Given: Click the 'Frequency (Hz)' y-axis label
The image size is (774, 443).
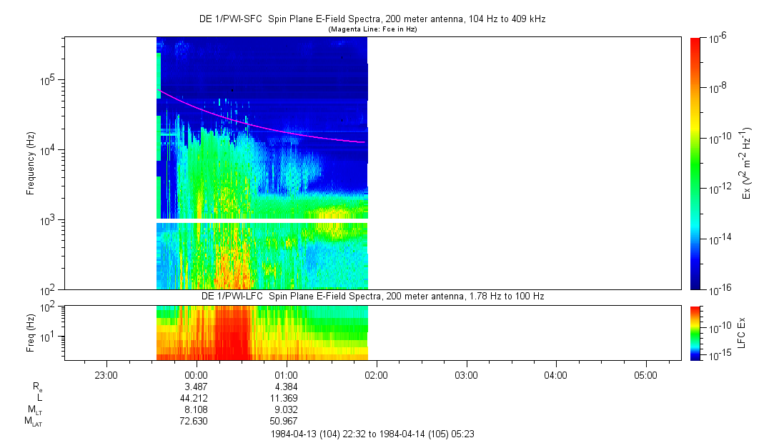Looking at the screenshot, I should 31,164.
